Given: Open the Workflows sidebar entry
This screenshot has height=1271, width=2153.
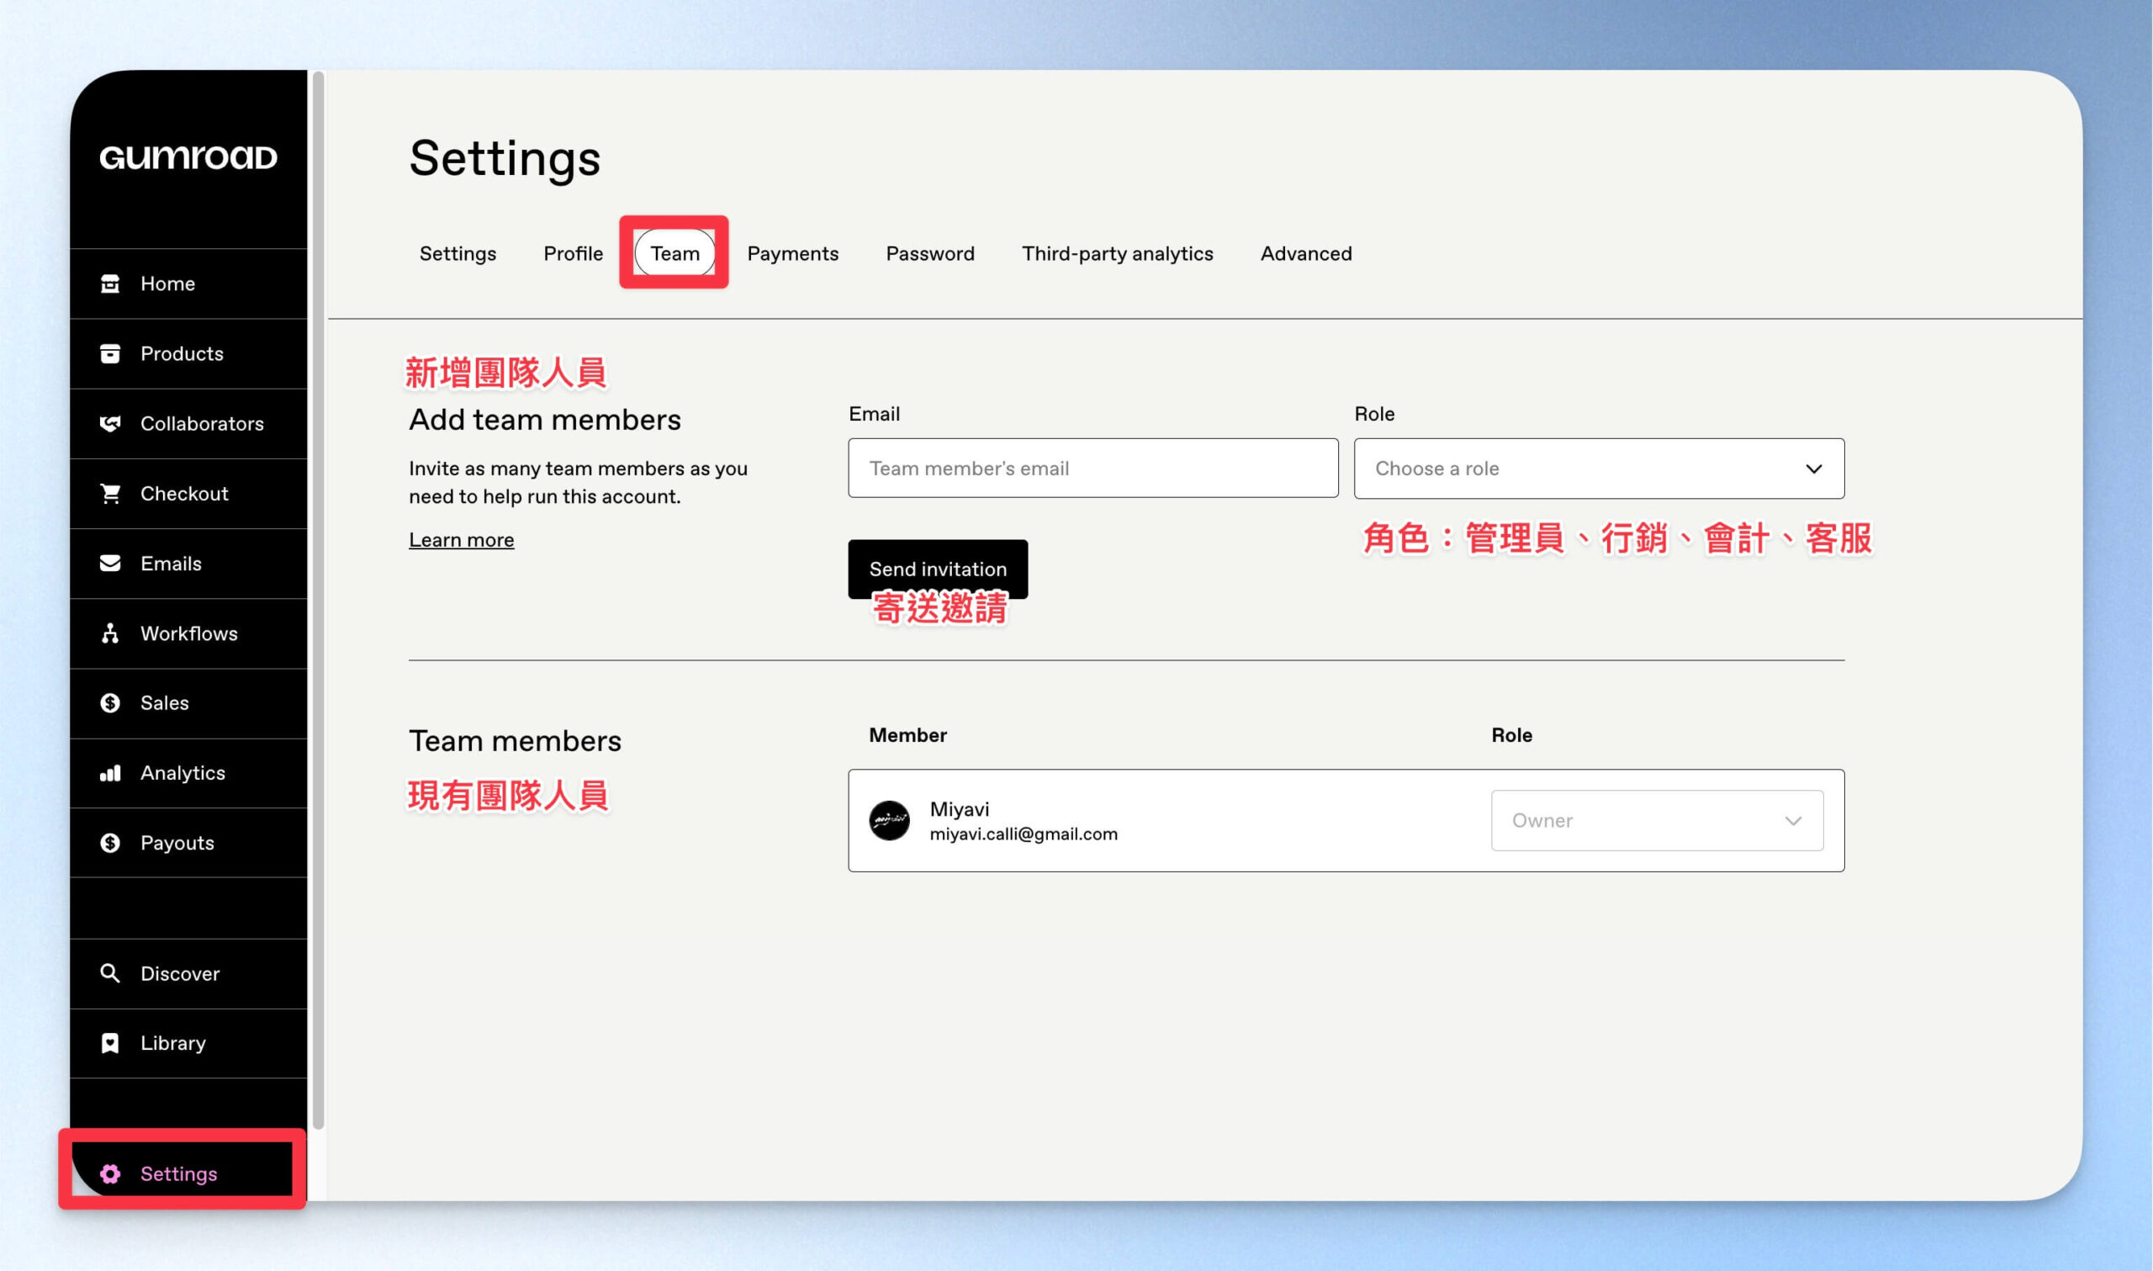Looking at the screenshot, I should 189,633.
